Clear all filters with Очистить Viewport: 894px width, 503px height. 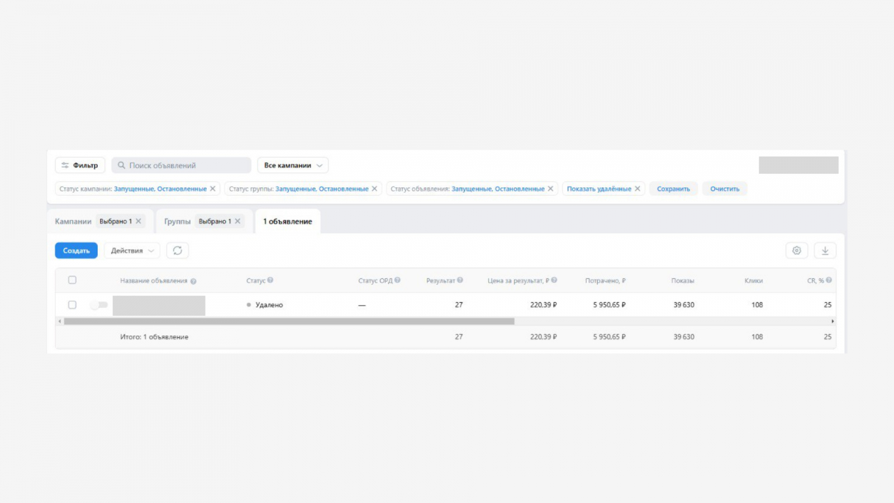[725, 189]
